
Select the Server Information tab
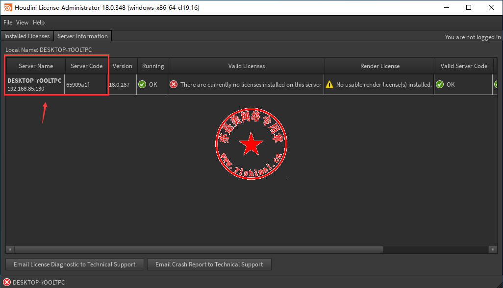click(x=82, y=36)
